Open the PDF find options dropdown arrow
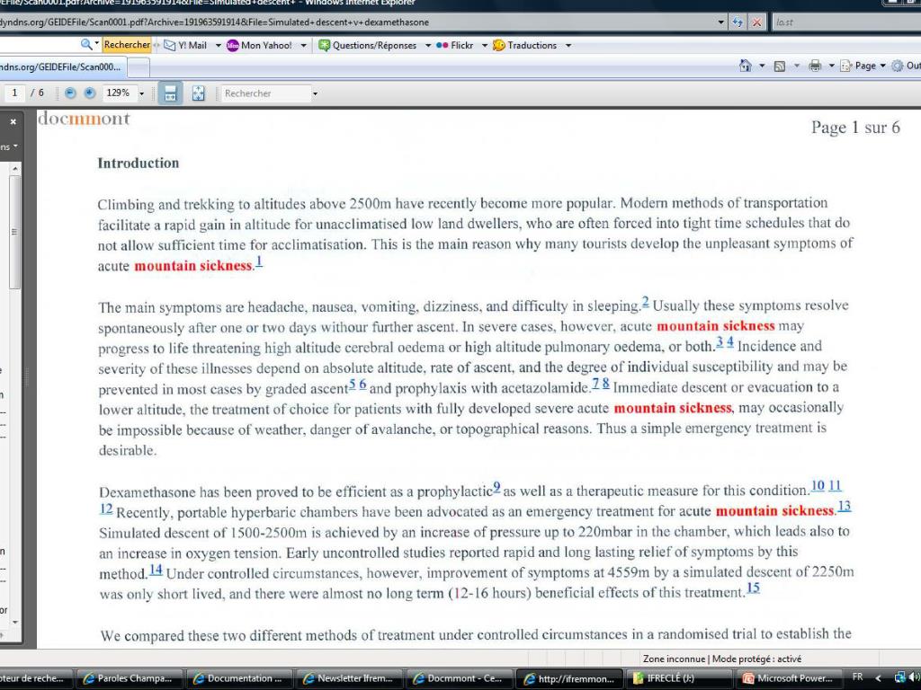 click(x=315, y=93)
